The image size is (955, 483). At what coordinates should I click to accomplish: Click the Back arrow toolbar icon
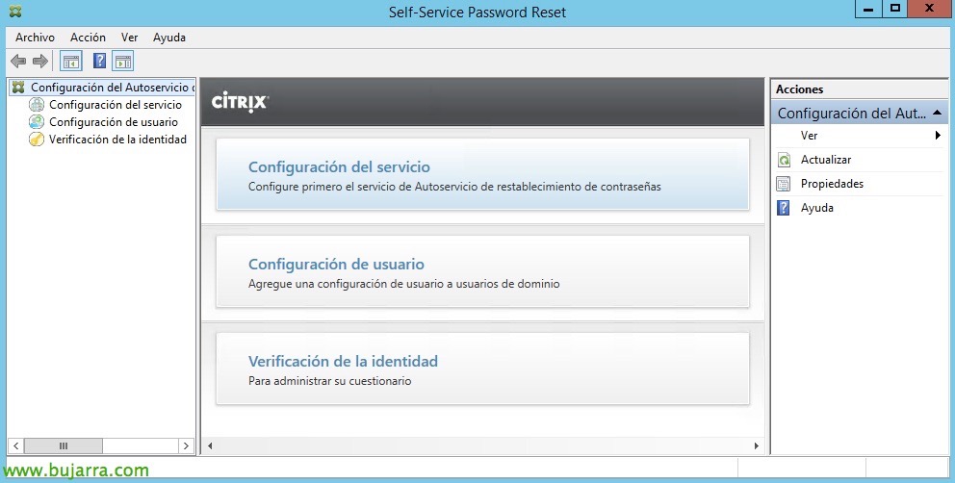click(x=18, y=61)
